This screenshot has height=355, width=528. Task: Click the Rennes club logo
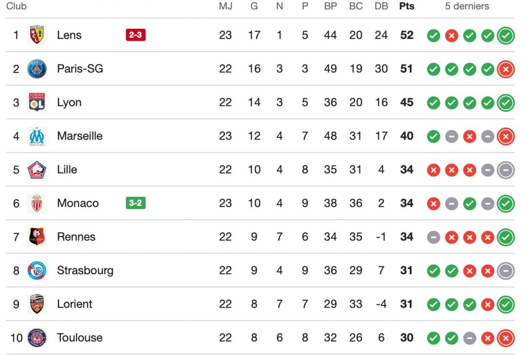click(37, 237)
